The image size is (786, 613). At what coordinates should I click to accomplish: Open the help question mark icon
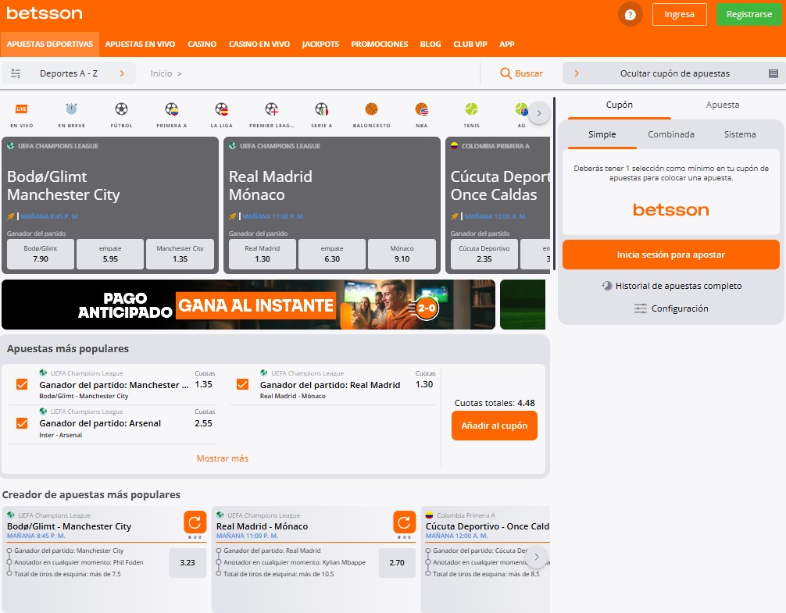(x=630, y=15)
